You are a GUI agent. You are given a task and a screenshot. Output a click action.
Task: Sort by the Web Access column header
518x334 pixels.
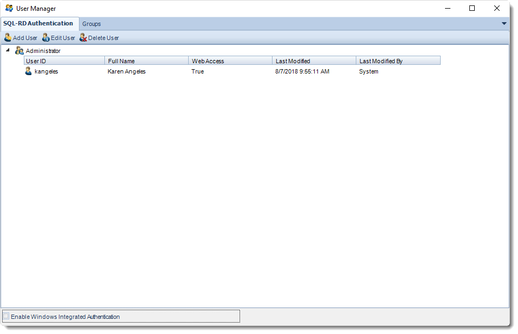pyautogui.click(x=230, y=61)
